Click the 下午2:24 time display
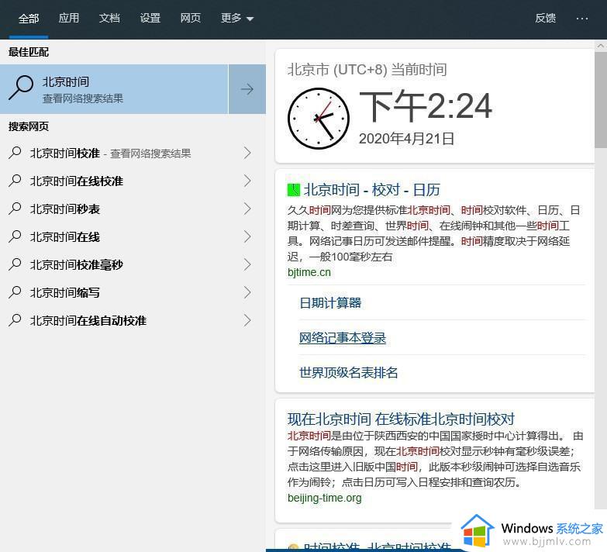 pyautogui.click(x=426, y=105)
